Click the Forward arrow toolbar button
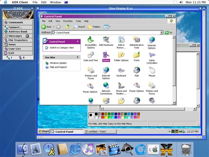Screen dimensions: 209x157 (58, 27)
